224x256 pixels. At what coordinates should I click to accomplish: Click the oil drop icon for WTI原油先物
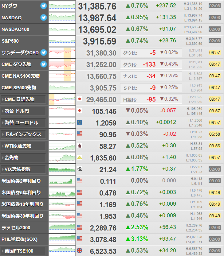click(80, 145)
